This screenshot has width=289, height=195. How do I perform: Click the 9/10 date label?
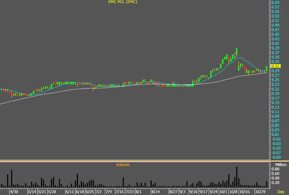pyautogui.click(x=193, y=192)
